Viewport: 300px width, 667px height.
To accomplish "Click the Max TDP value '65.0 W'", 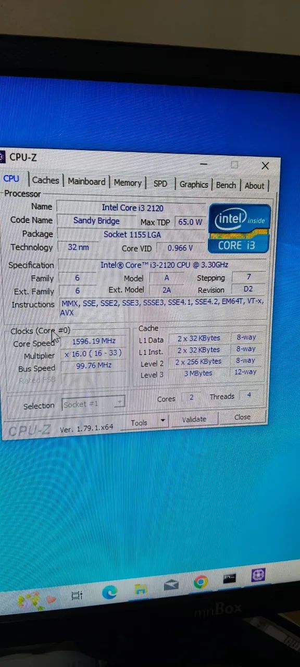I will pyautogui.click(x=190, y=222).
